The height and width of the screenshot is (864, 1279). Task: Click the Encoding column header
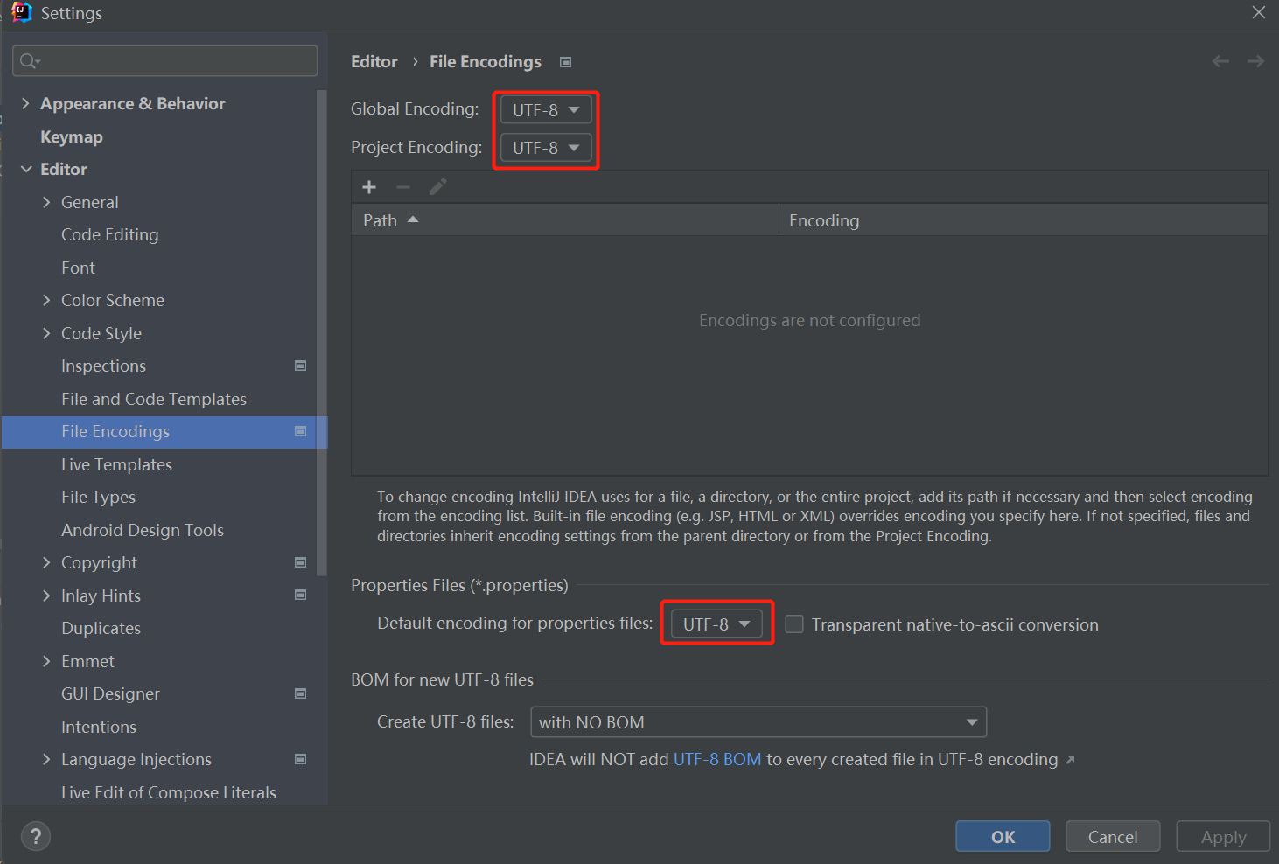point(1023,220)
